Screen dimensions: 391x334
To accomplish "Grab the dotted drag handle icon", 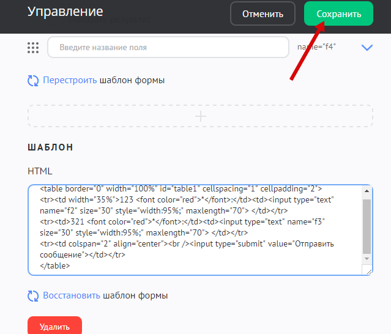I will (x=34, y=48).
